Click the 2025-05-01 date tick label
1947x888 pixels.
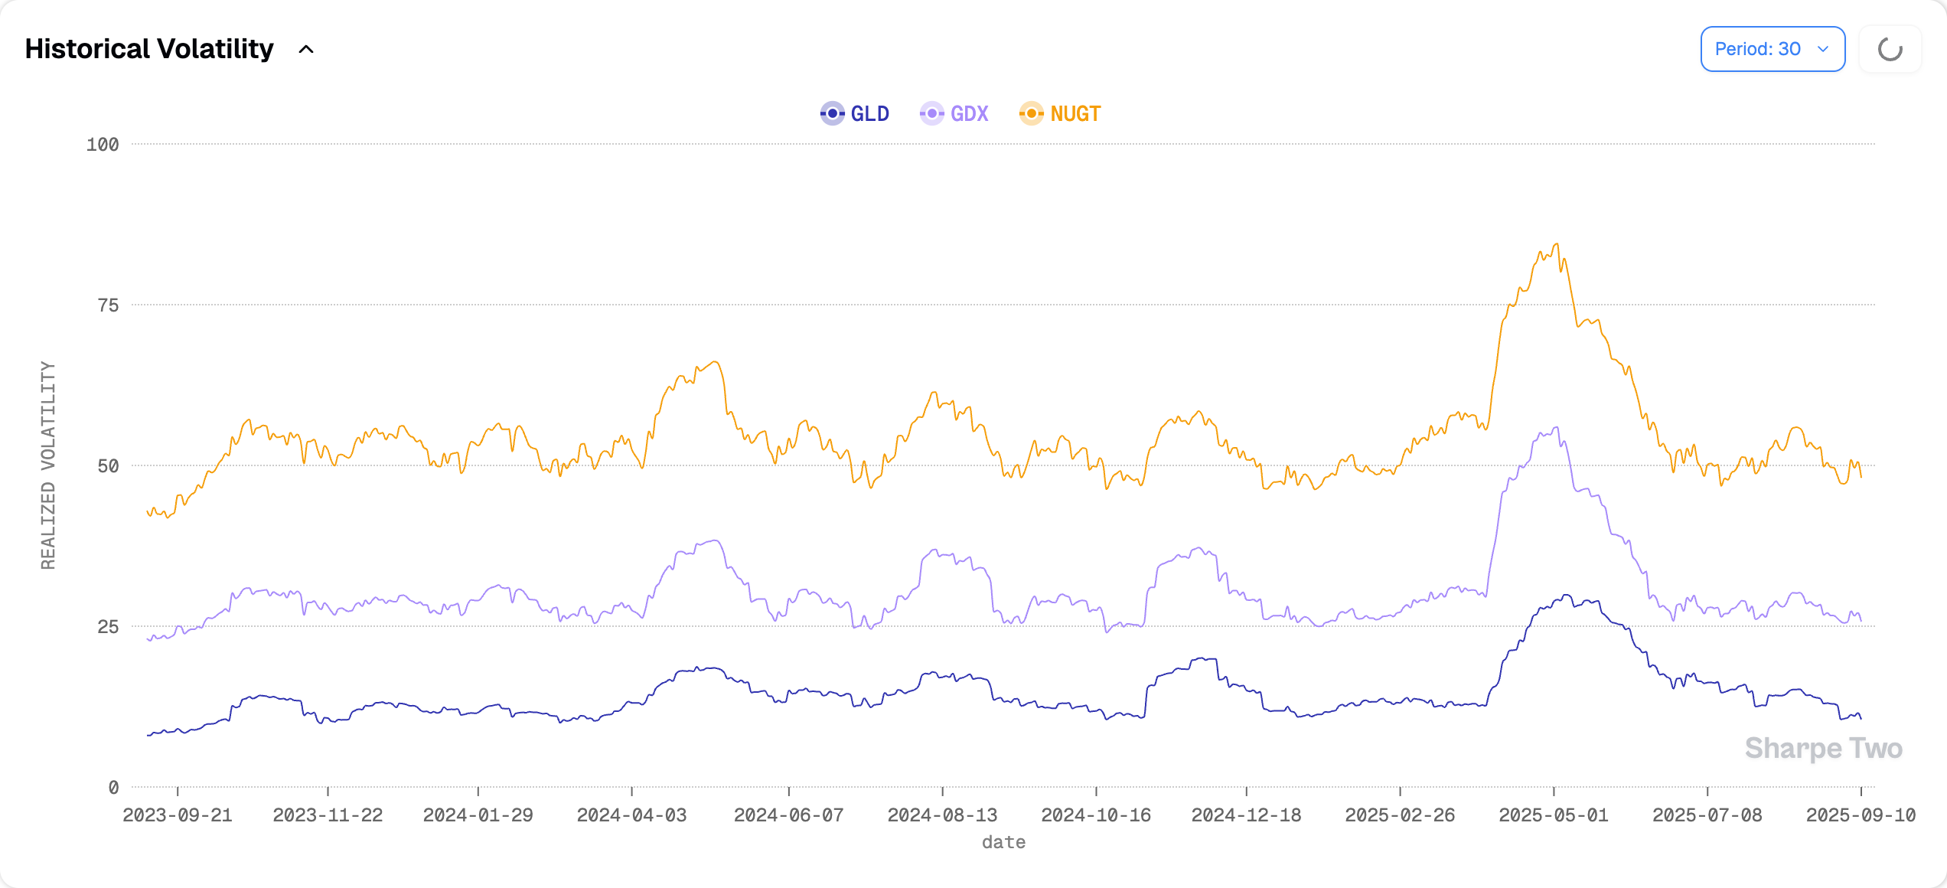tap(1554, 815)
